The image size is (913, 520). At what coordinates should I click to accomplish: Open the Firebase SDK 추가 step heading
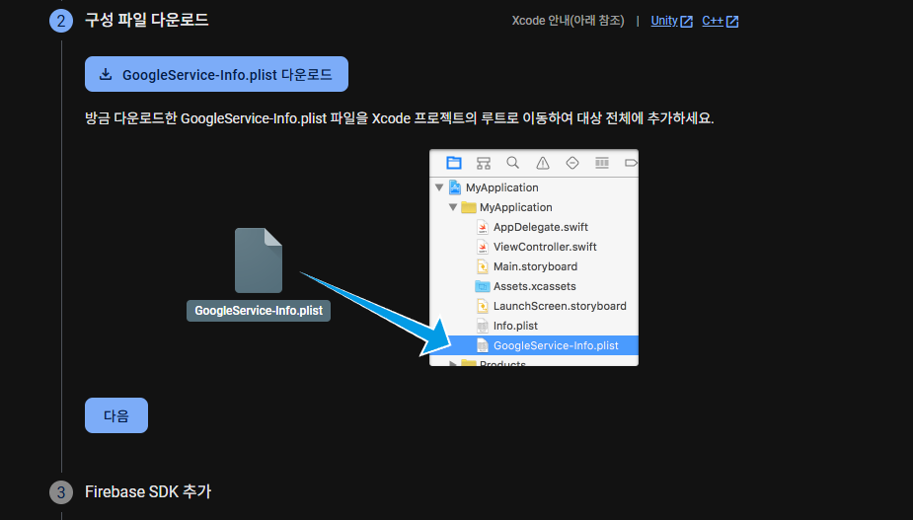(x=148, y=491)
